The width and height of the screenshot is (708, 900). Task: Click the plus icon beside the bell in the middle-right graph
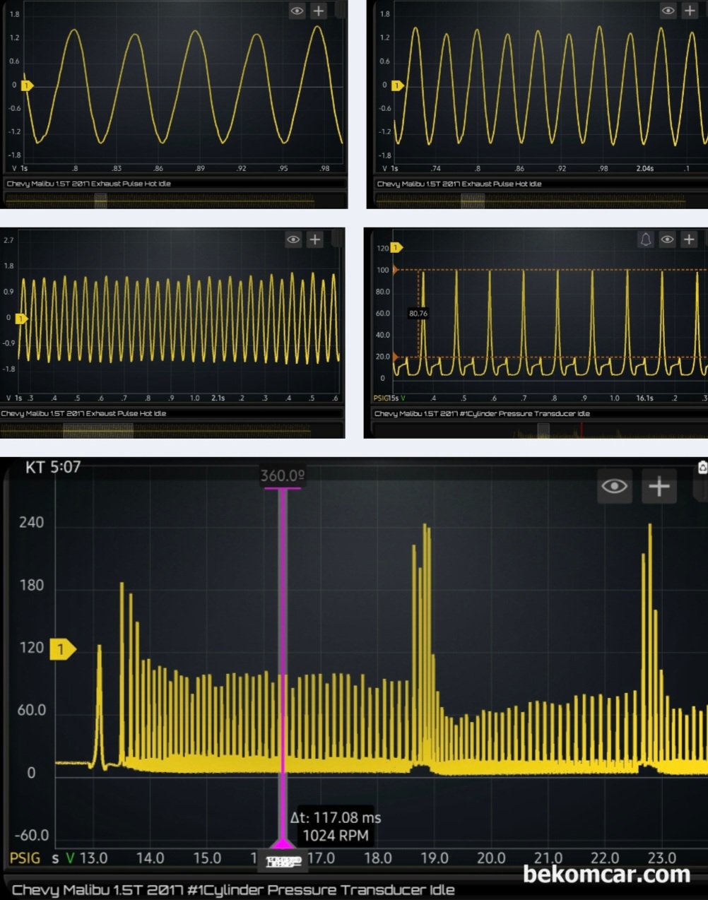(x=689, y=239)
